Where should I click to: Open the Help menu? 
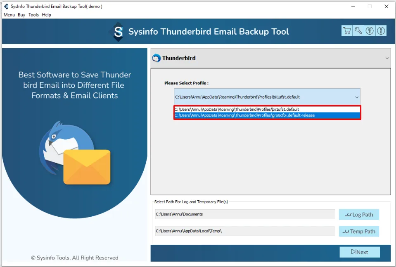[47, 15]
